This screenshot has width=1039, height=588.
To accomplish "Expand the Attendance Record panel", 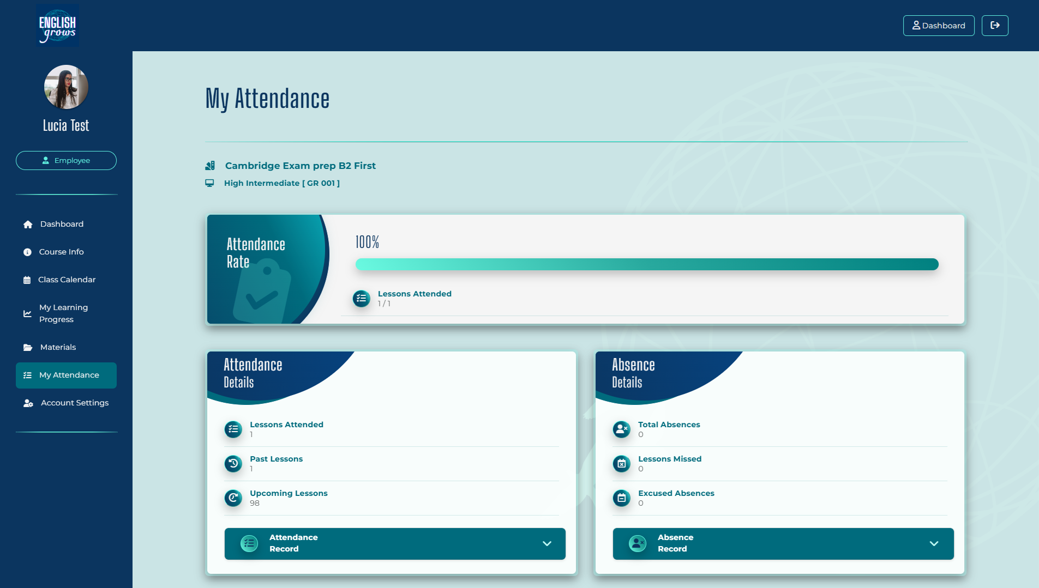I will click(395, 543).
